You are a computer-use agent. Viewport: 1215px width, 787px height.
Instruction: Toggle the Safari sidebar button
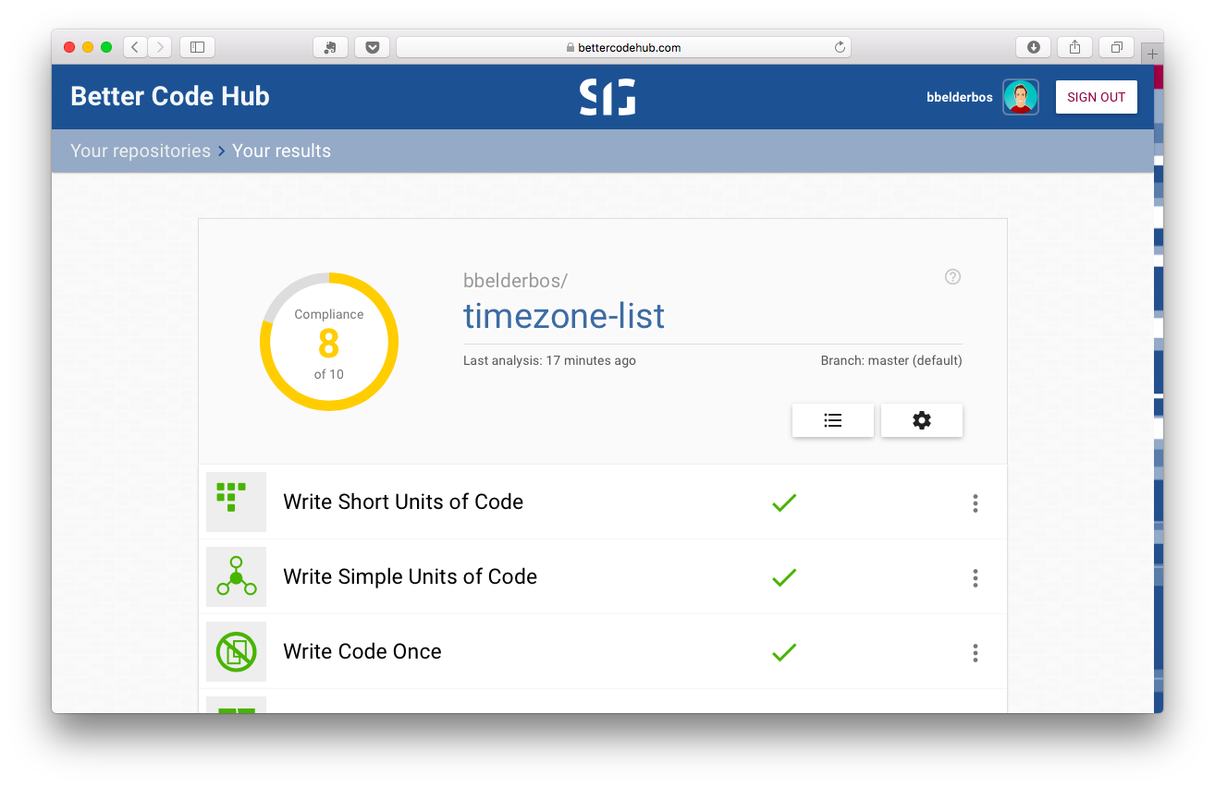[197, 47]
